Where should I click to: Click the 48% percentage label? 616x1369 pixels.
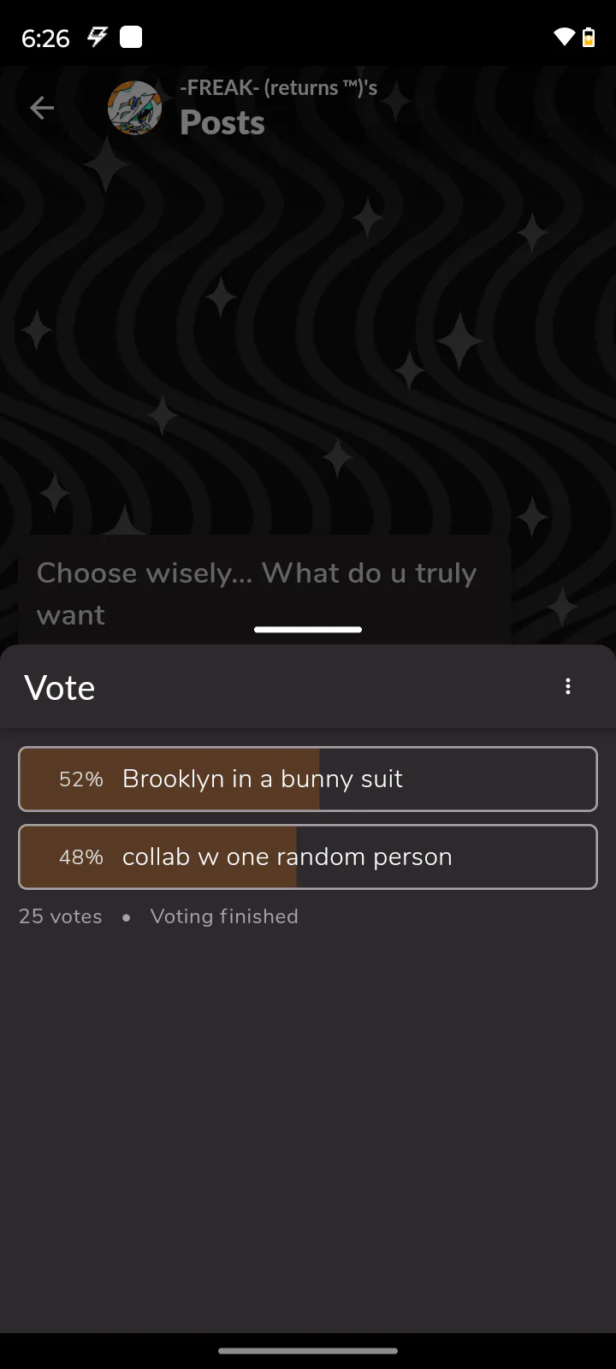(80, 856)
